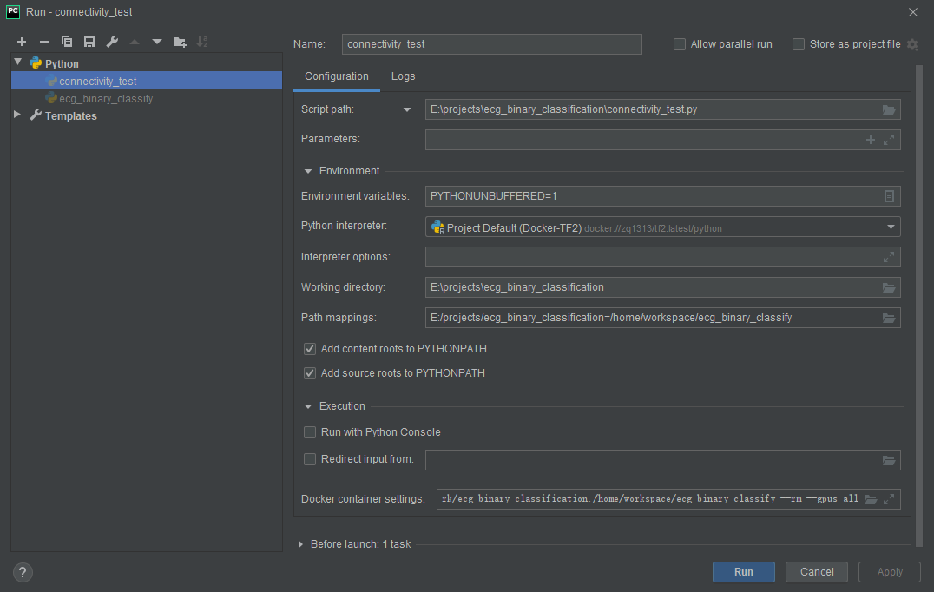Image resolution: width=934 pixels, height=592 pixels.
Task: Browse for a script path file
Action: pos(888,109)
